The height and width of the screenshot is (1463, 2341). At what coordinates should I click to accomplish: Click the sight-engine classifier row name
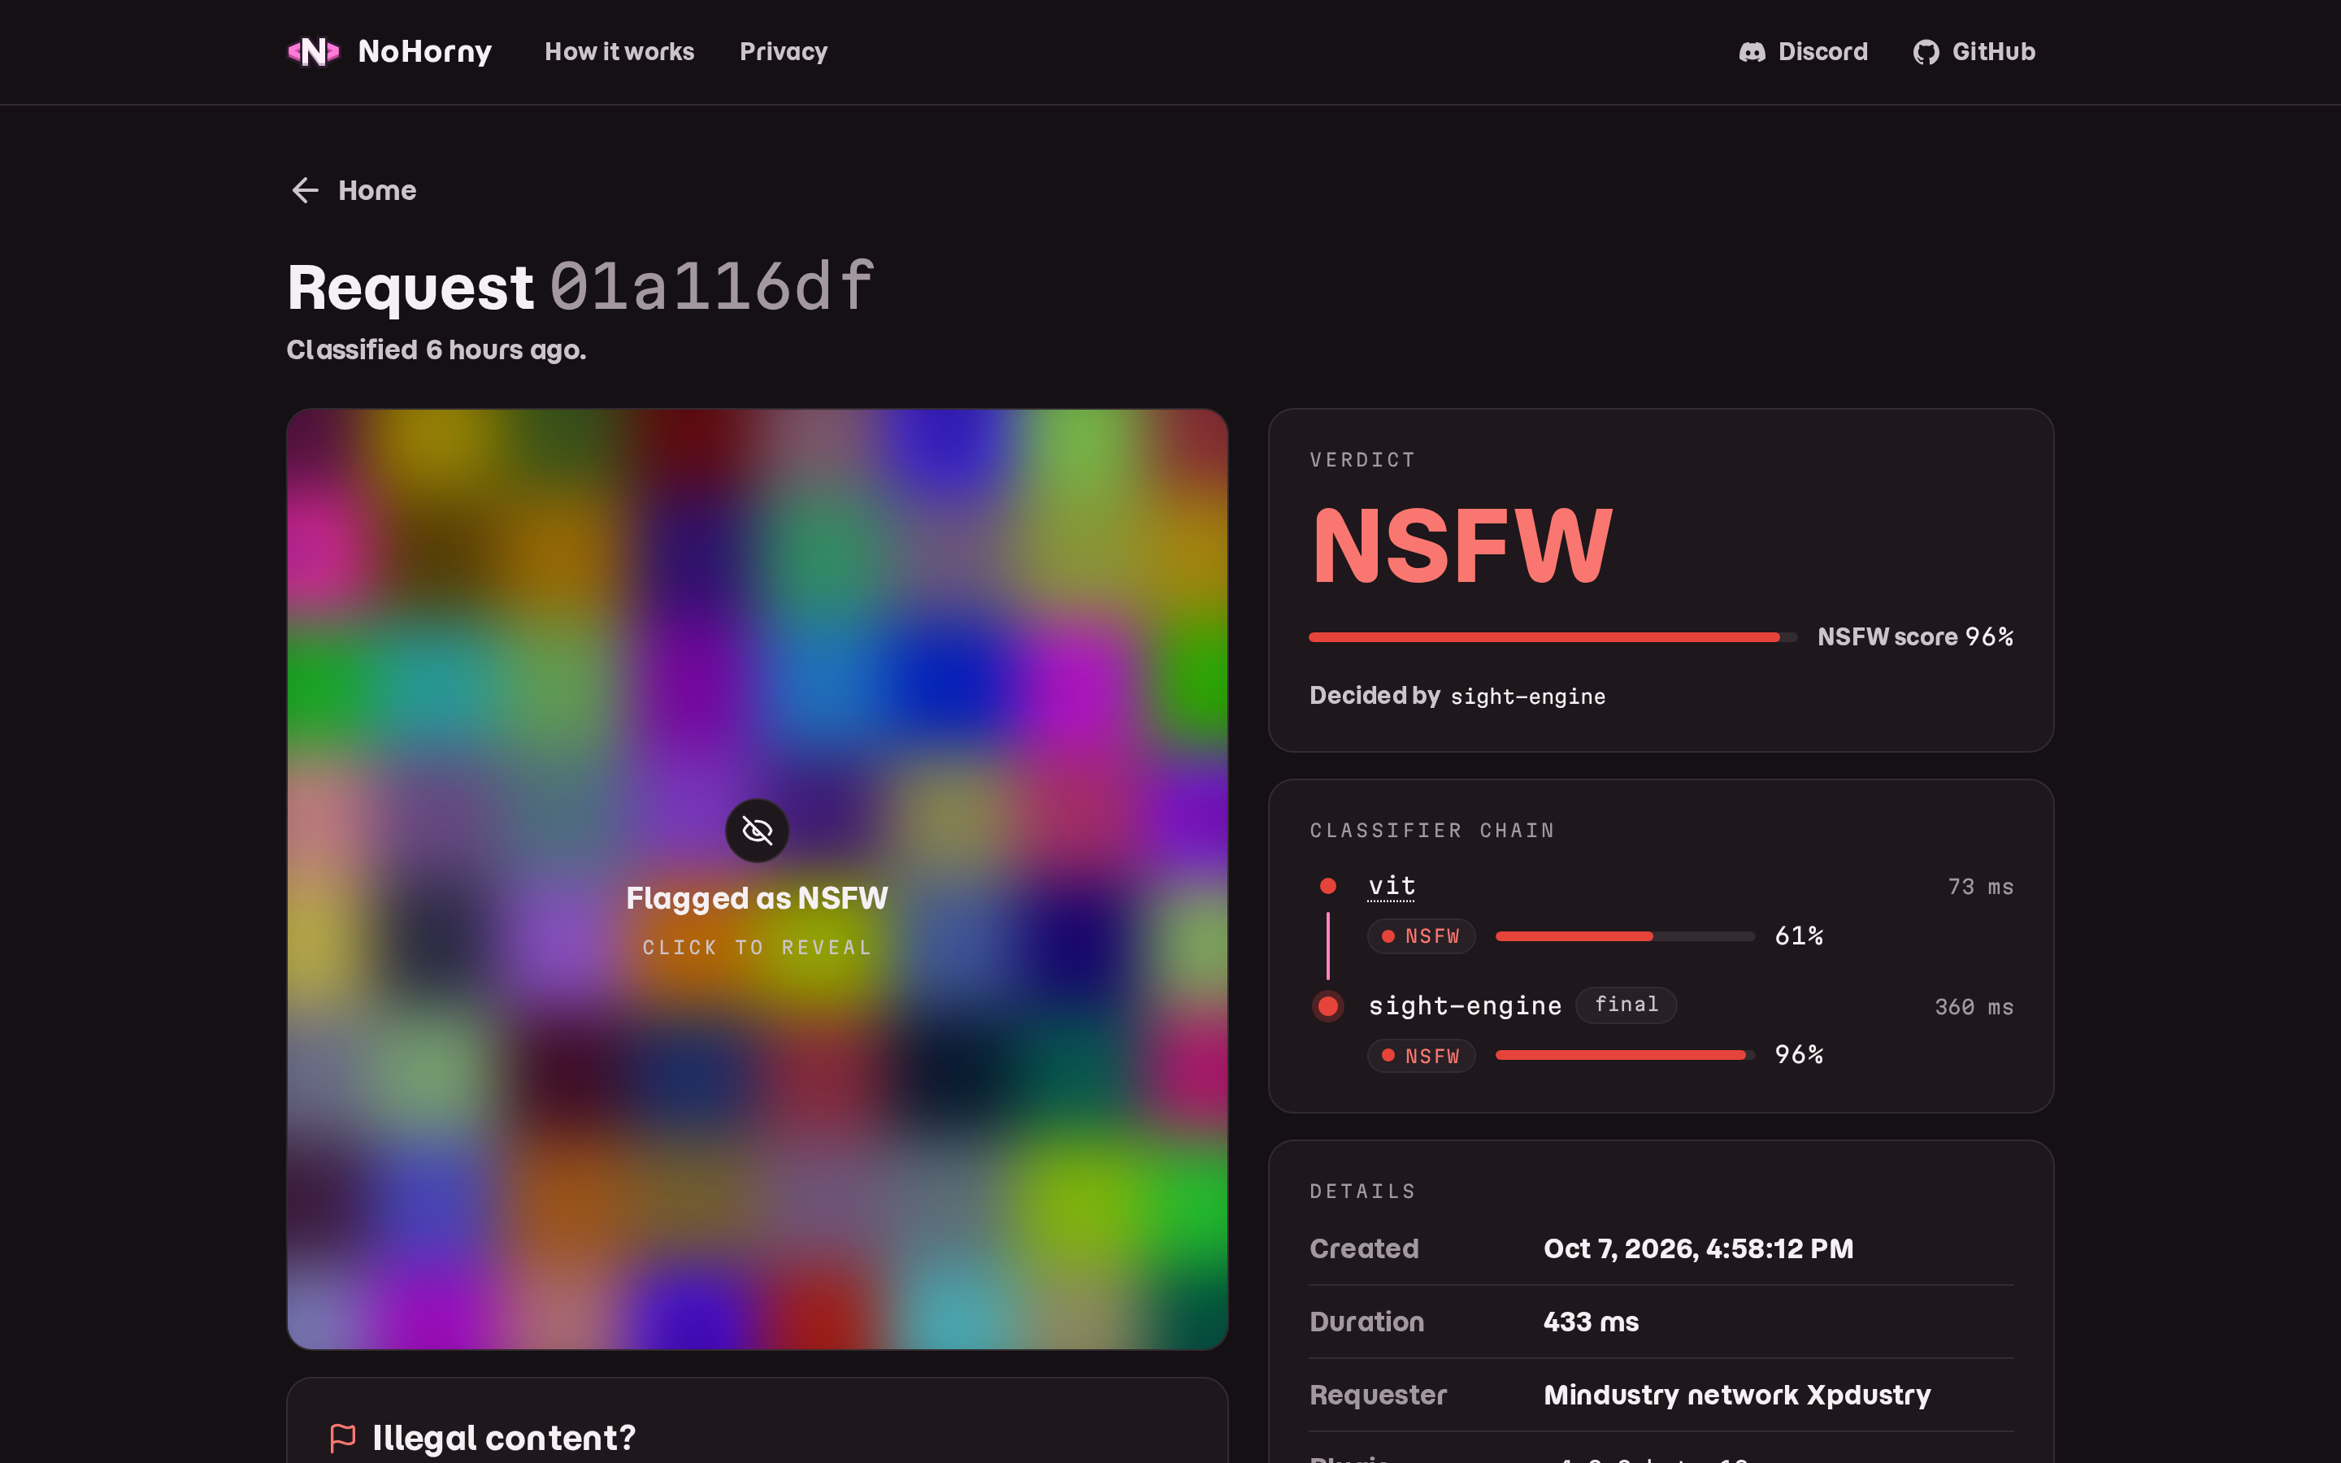(1465, 1005)
